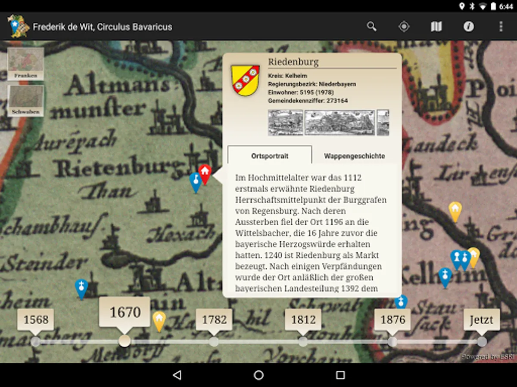The image size is (517, 387).
Task: Open the map selection icon
Action: click(x=436, y=27)
